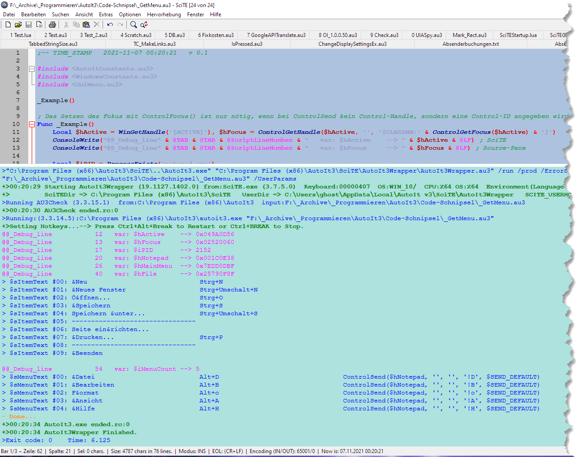Screen dimensions: 576x457
Task: Click the Undo arrow icon
Action: coord(110,25)
